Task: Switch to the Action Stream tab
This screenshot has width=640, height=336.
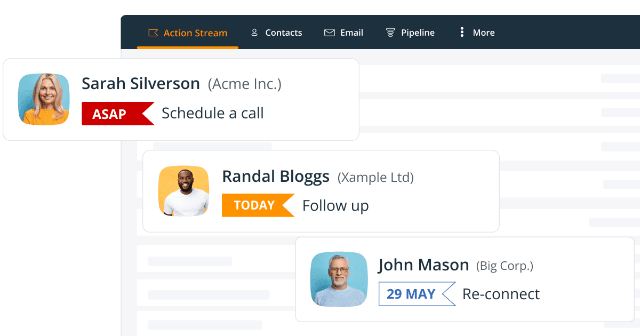Action: click(x=195, y=33)
